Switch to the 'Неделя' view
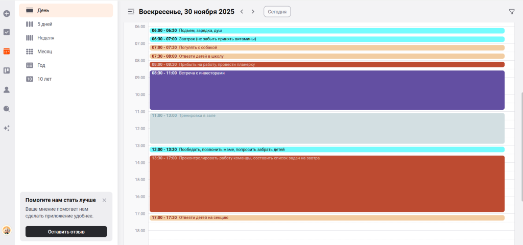The image size is (523, 245). click(45, 38)
